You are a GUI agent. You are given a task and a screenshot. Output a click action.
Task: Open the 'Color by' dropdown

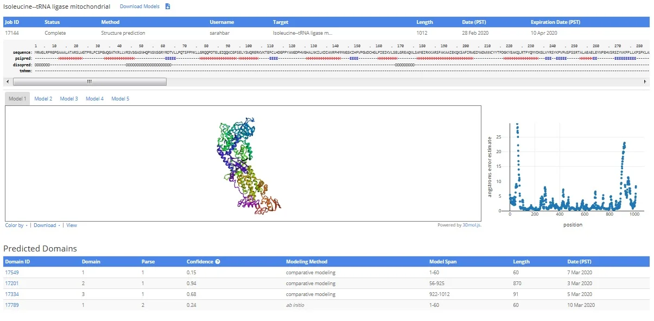15,225
